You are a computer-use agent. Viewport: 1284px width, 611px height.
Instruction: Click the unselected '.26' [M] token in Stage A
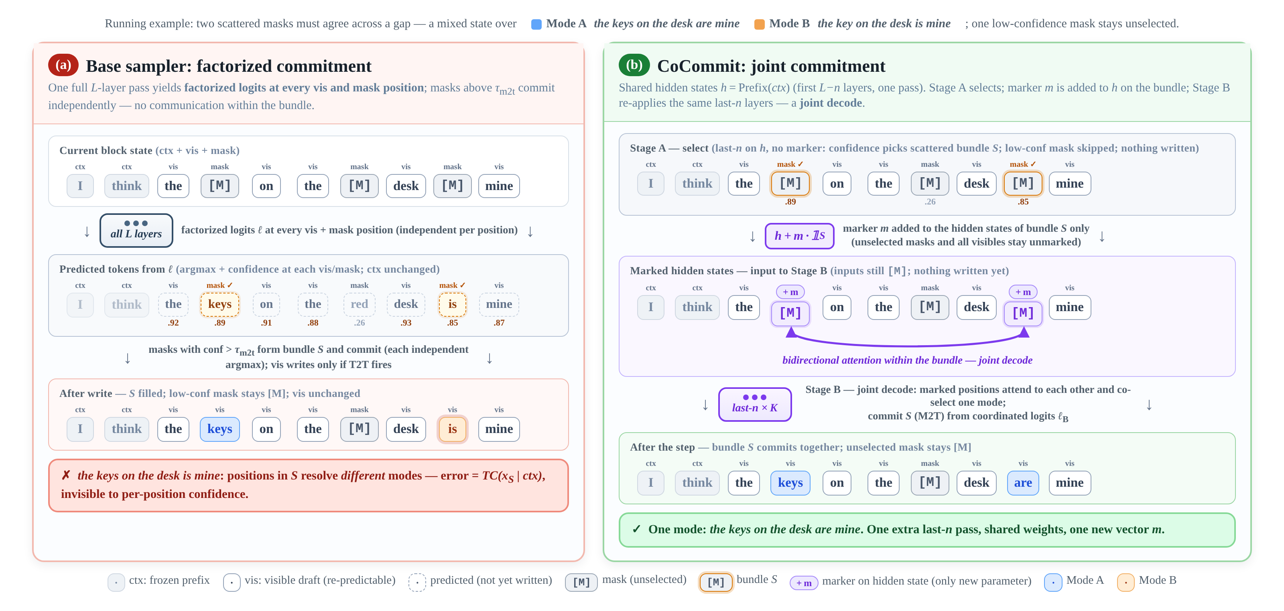tap(930, 183)
